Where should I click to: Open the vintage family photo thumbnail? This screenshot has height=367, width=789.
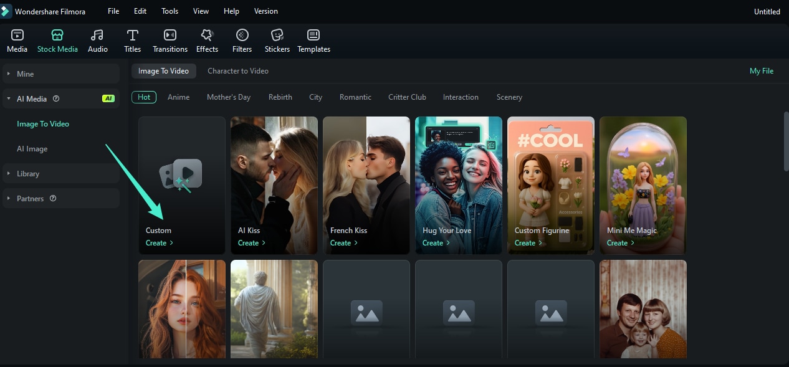coord(643,310)
